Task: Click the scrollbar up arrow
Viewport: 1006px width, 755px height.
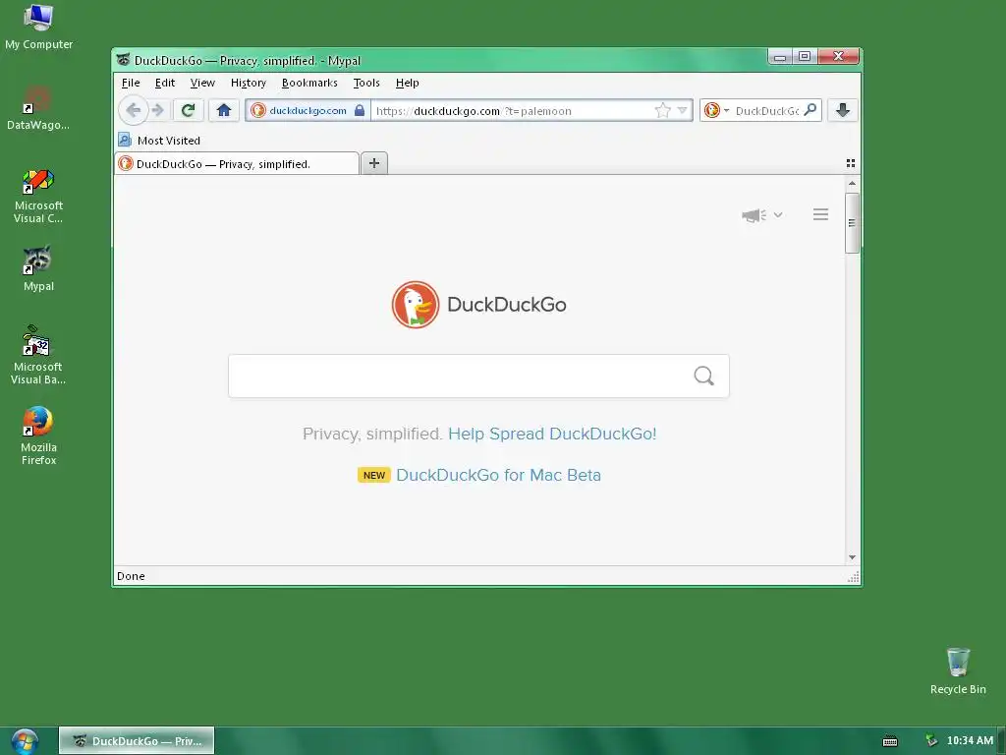Action: [x=852, y=184]
